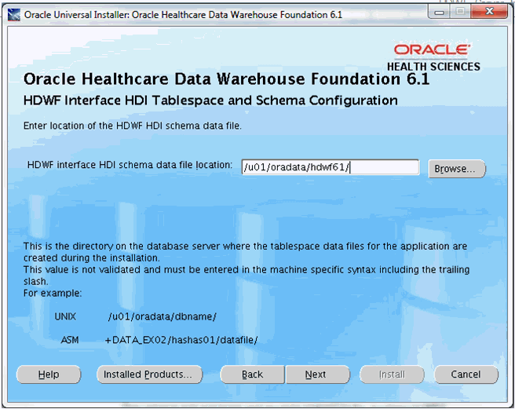Click the text 'Enter location of the HDWF HDI schema data file.'
Screen dimensions: 515x409
tap(133, 126)
